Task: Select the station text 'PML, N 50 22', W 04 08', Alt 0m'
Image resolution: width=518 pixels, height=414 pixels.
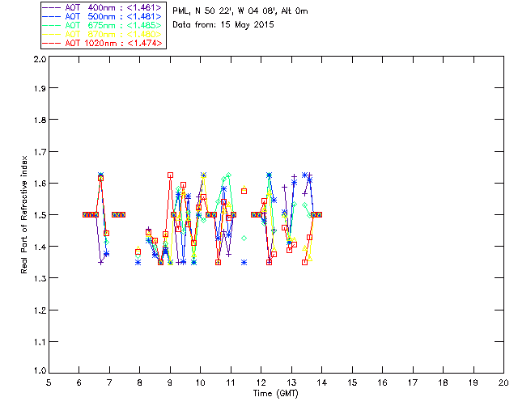Action: point(240,11)
